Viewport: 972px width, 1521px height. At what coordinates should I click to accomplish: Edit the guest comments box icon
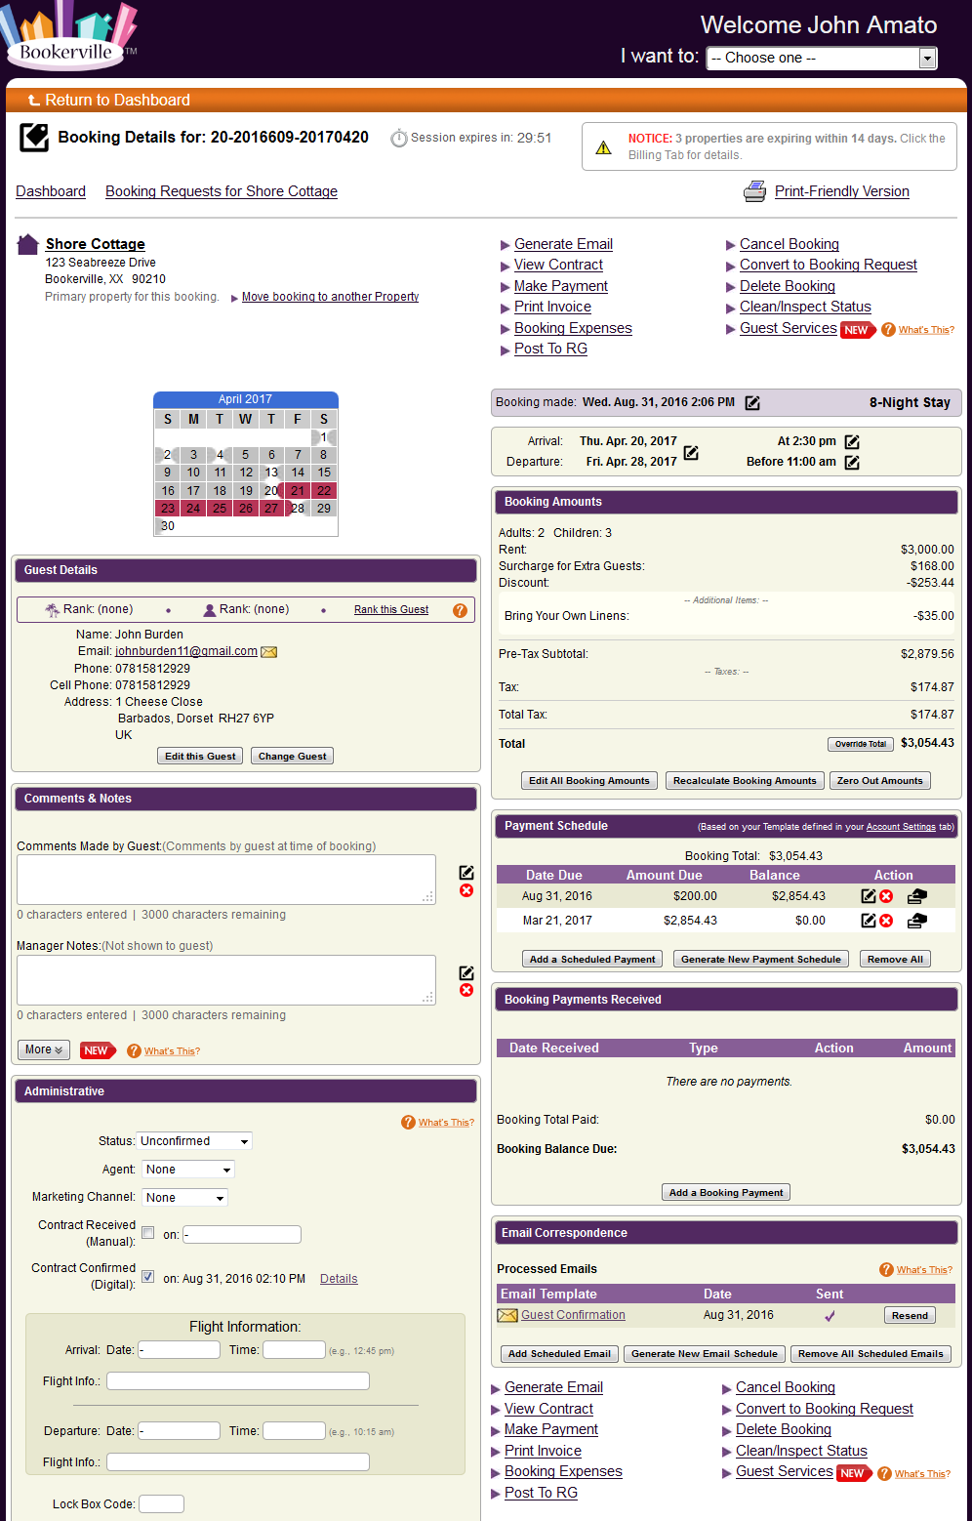pyautogui.click(x=466, y=872)
